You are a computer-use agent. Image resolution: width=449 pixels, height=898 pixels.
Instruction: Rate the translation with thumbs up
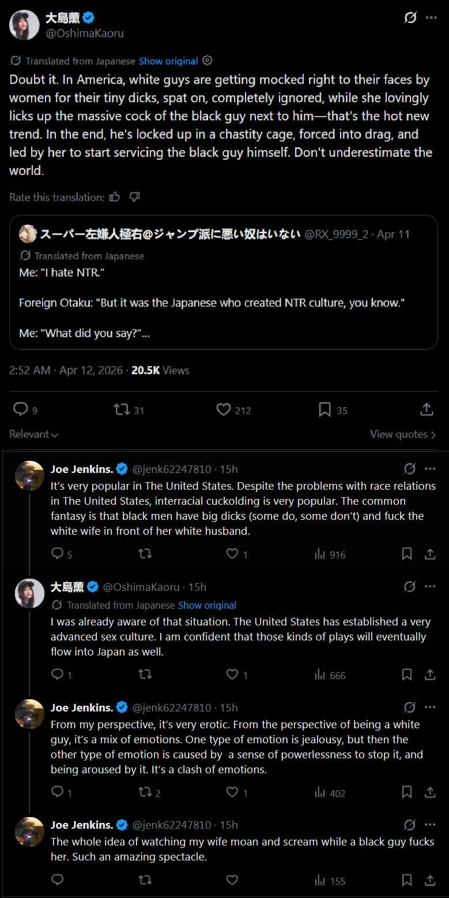coord(115,197)
